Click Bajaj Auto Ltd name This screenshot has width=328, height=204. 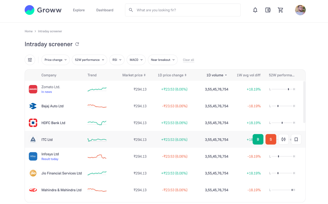point(52,106)
